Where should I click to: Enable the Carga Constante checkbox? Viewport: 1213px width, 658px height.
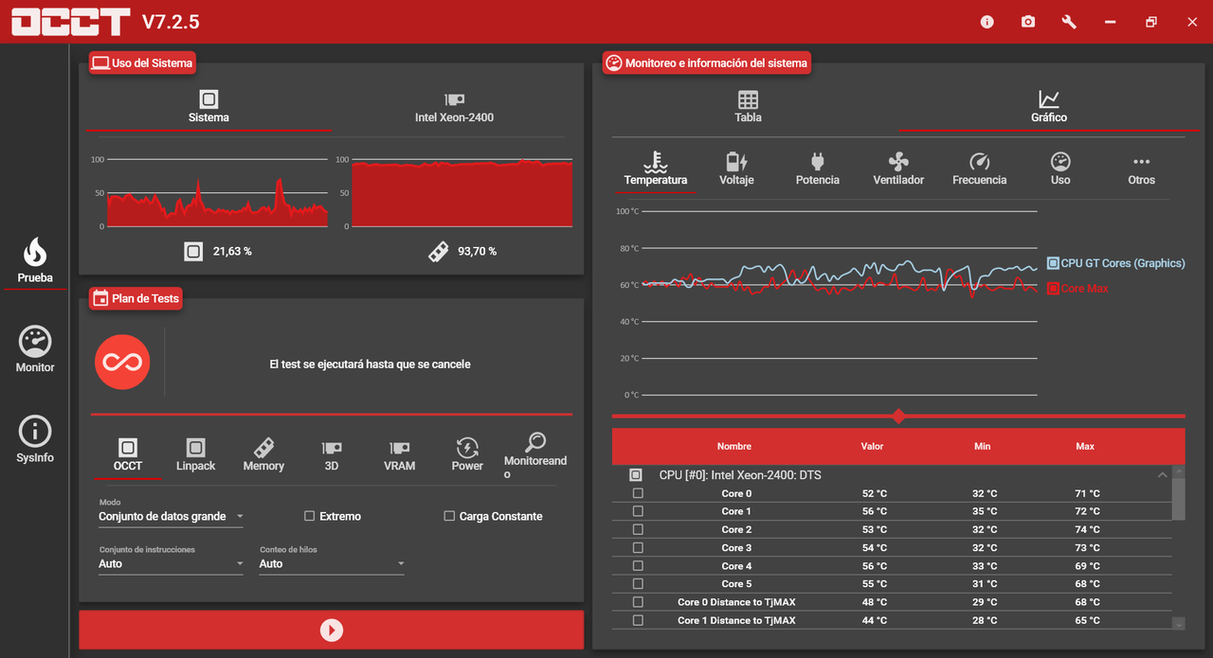pyautogui.click(x=449, y=516)
